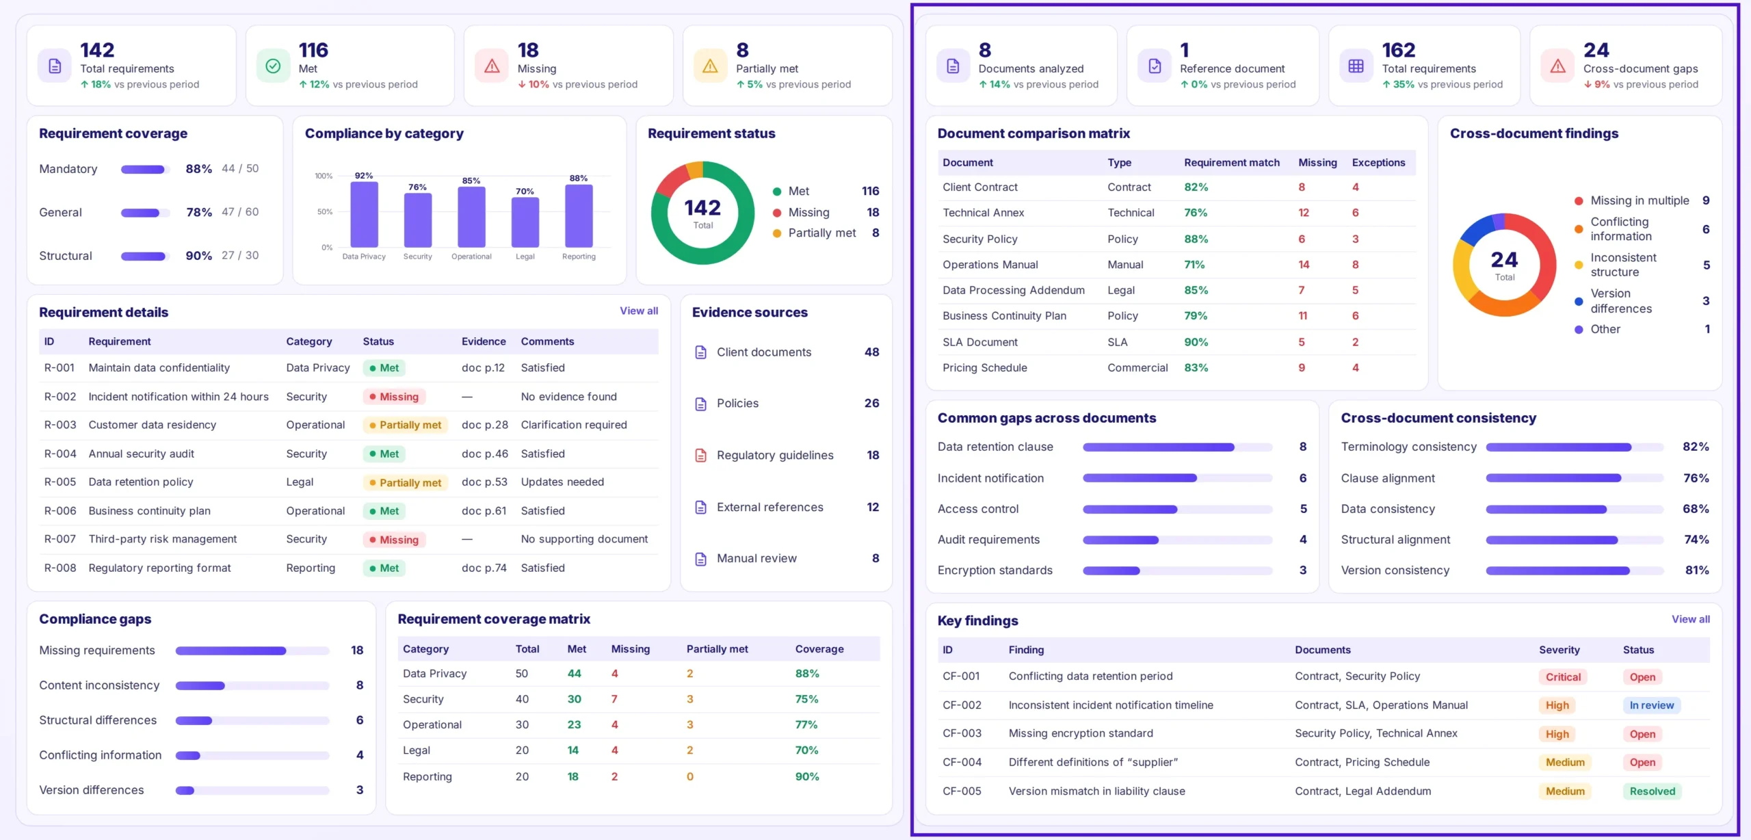Click the Reference document icon

pos(1155,66)
